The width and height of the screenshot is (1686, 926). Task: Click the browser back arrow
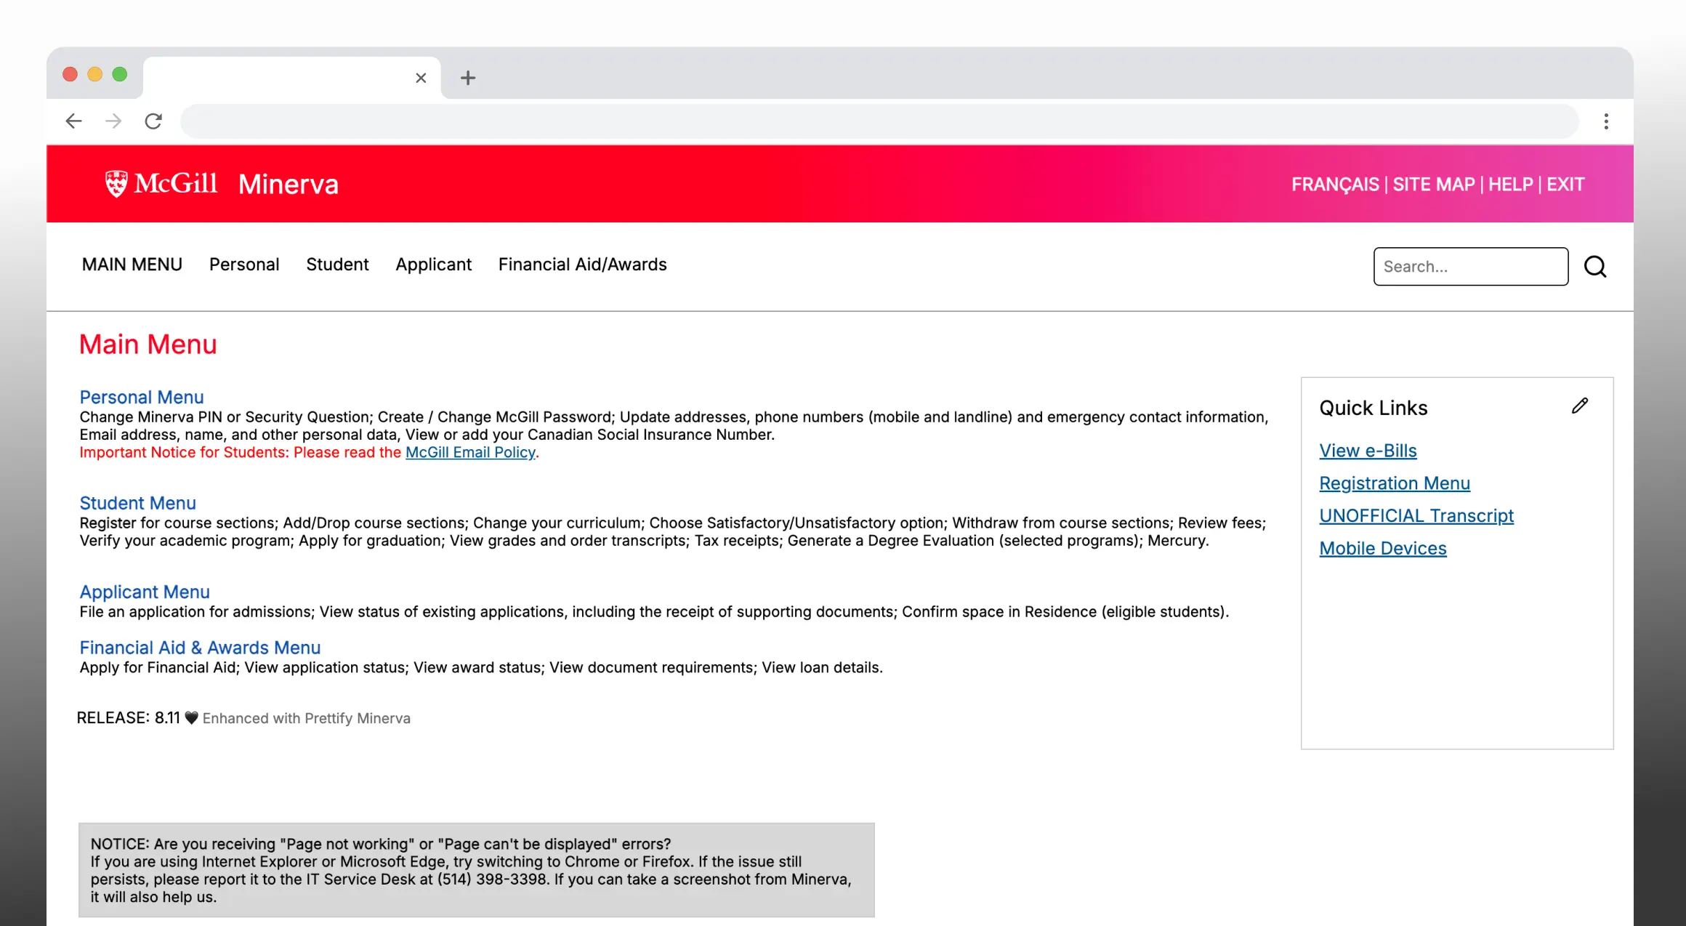[73, 121]
